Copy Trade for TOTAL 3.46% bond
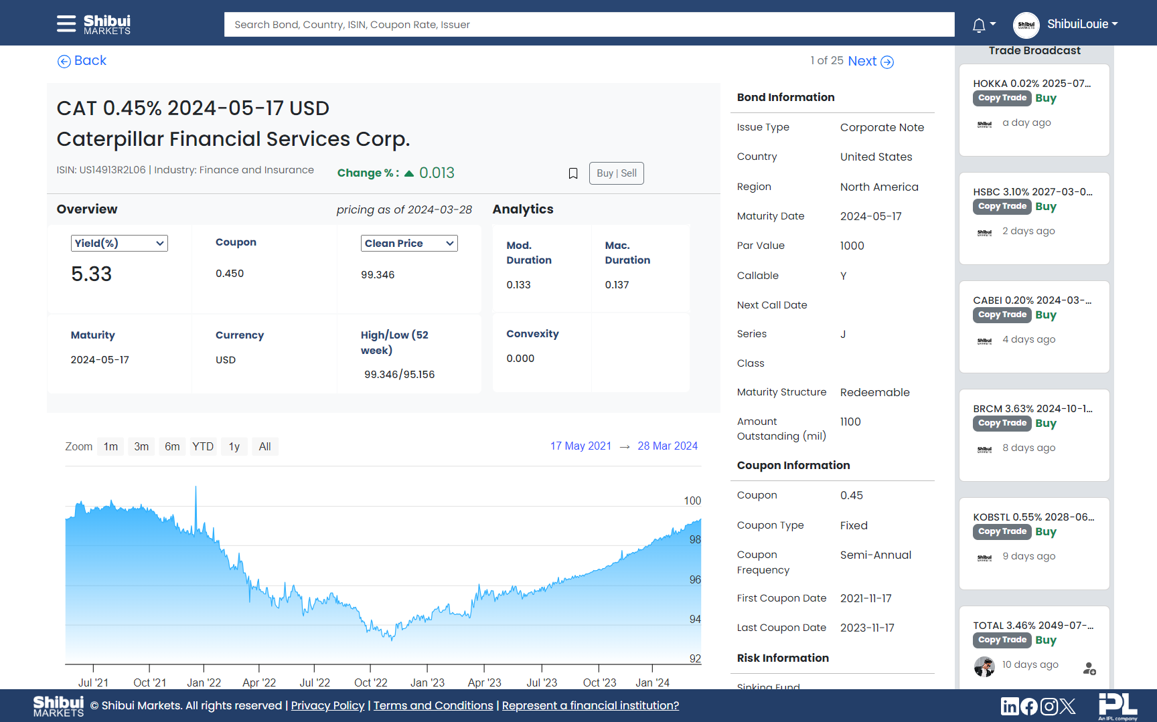The width and height of the screenshot is (1157, 722). 1002,640
